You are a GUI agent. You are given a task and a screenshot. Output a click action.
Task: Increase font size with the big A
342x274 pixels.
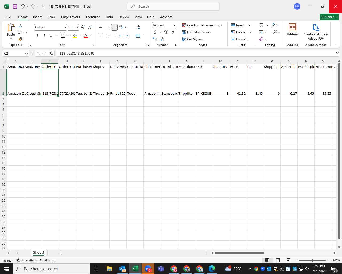pos(83,27)
